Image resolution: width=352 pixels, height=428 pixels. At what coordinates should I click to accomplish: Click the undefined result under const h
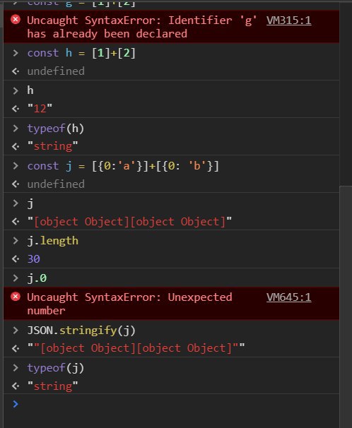tap(56, 71)
